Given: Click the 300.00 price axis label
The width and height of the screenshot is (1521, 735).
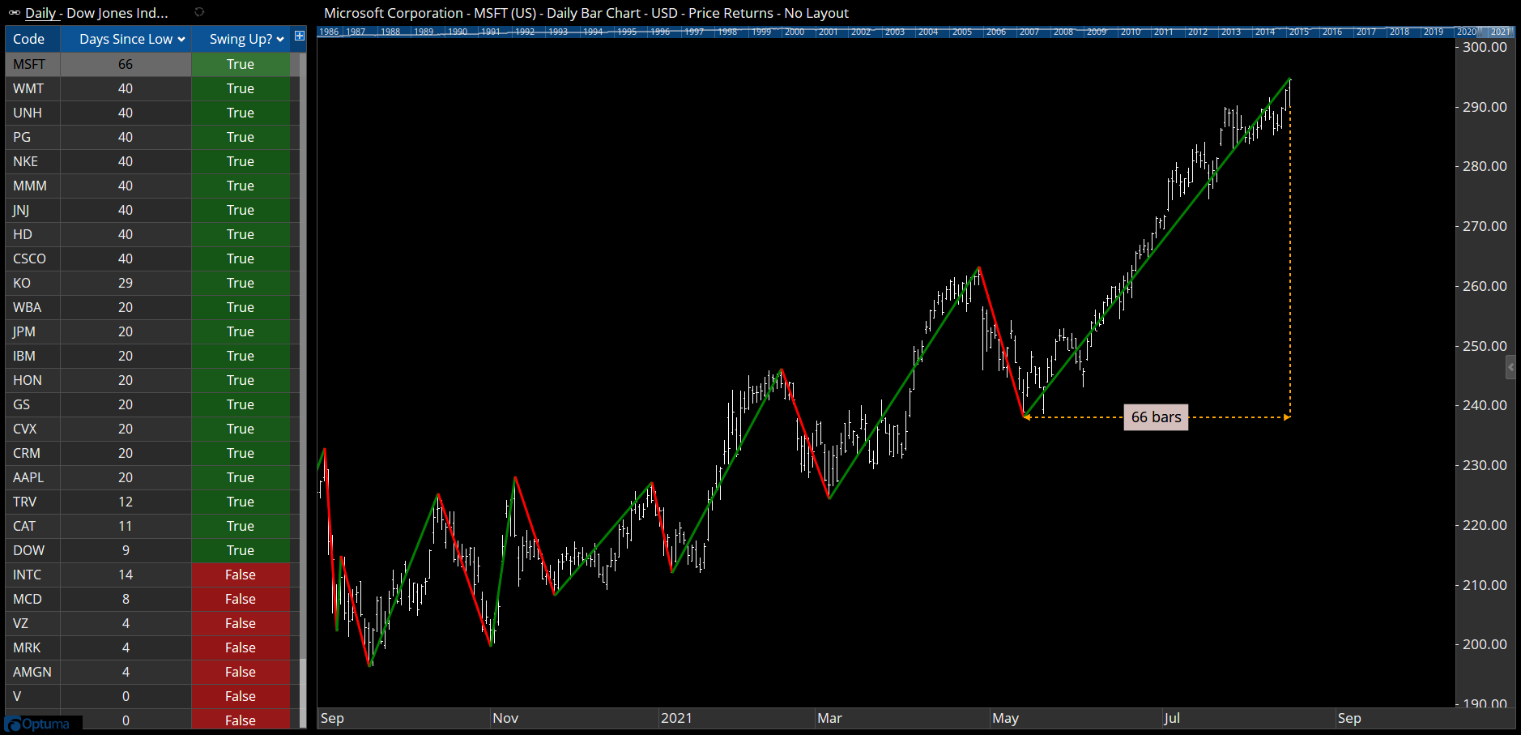Looking at the screenshot, I should [1485, 47].
